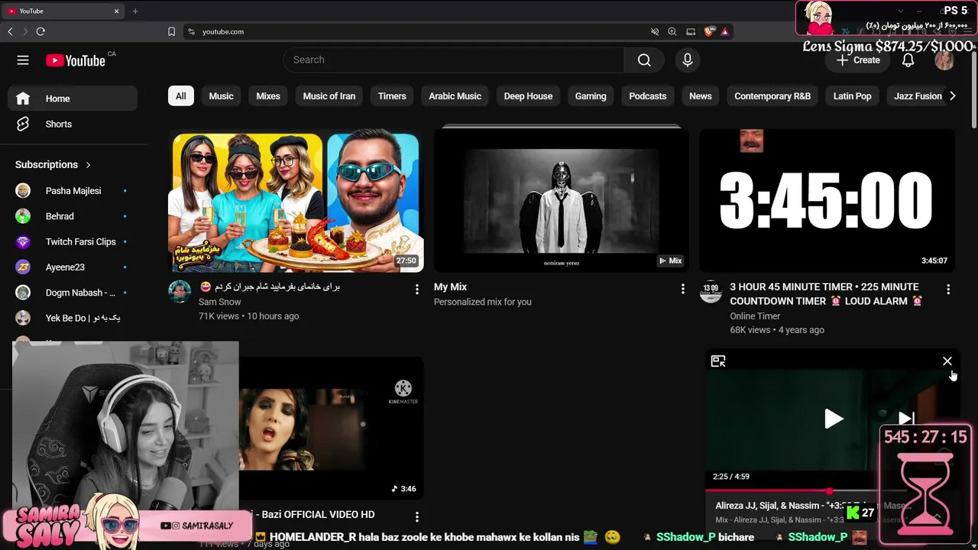Open the Brave Rewards triangle icon
Viewport: 978px width, 550px height.
pos(725,31)
